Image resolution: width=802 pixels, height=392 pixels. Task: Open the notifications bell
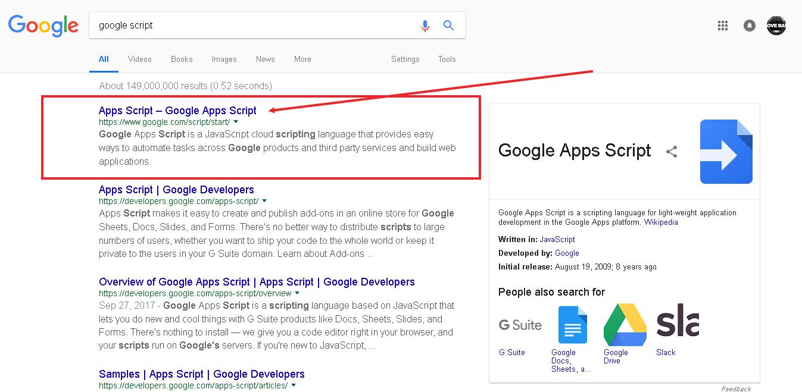coord(750,26)
